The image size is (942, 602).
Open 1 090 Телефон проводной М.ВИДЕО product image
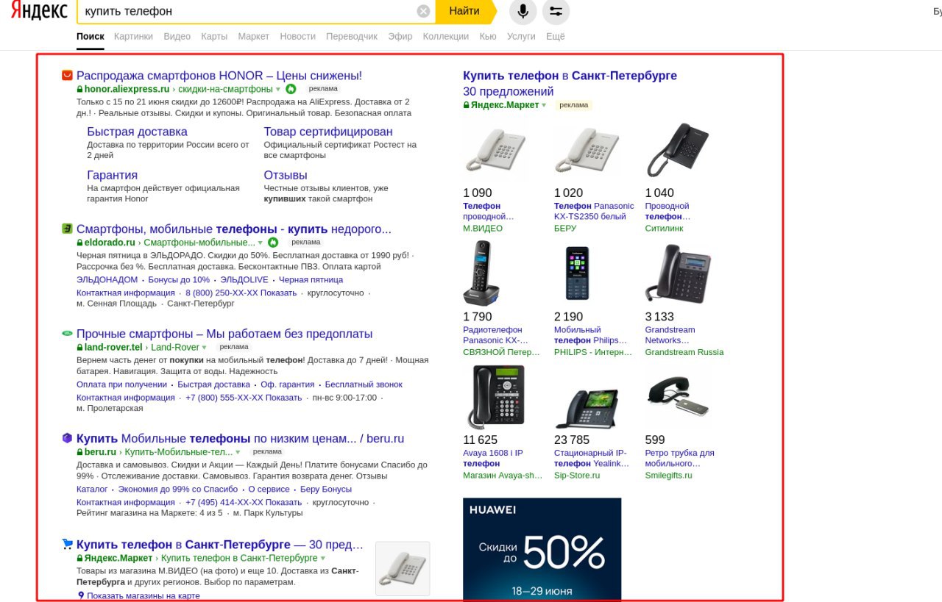[495, 151]
